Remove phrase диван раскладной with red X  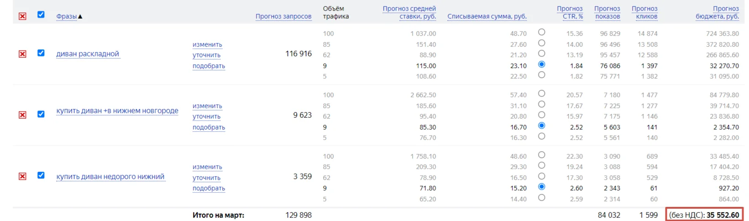pos(22,54)
